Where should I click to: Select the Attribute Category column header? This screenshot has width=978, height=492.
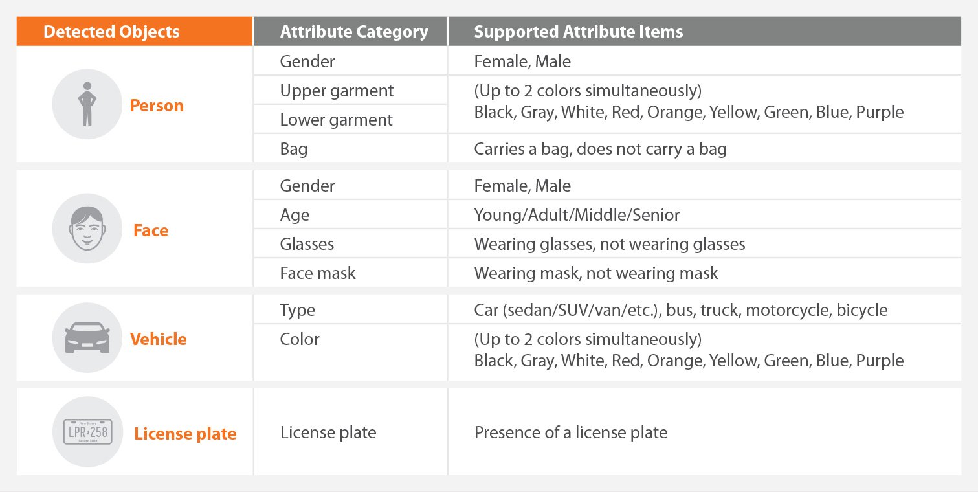tap(350, 31)
